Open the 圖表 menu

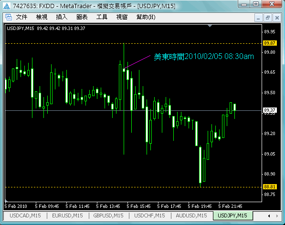pyautogui.click(x=82, y=17)
